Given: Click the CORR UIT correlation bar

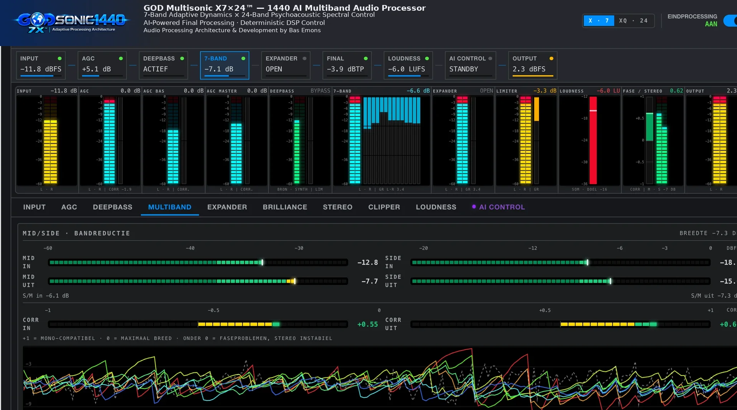Looking at the screenshot, I should pos(560,324).
